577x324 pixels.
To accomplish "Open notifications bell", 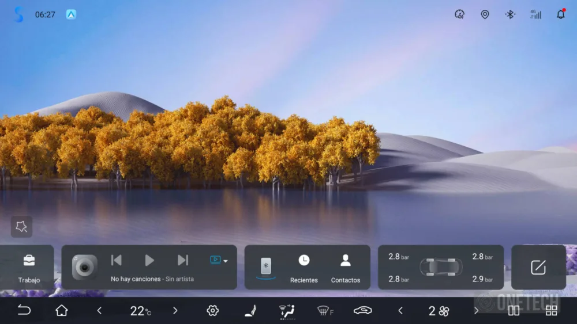I will (x=560, y=14).
